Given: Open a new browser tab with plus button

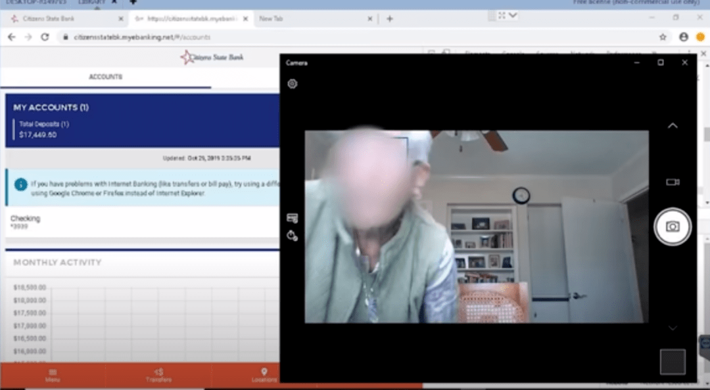Looking at the screenshot, I should pyautogui.click(x=390, y=18).
